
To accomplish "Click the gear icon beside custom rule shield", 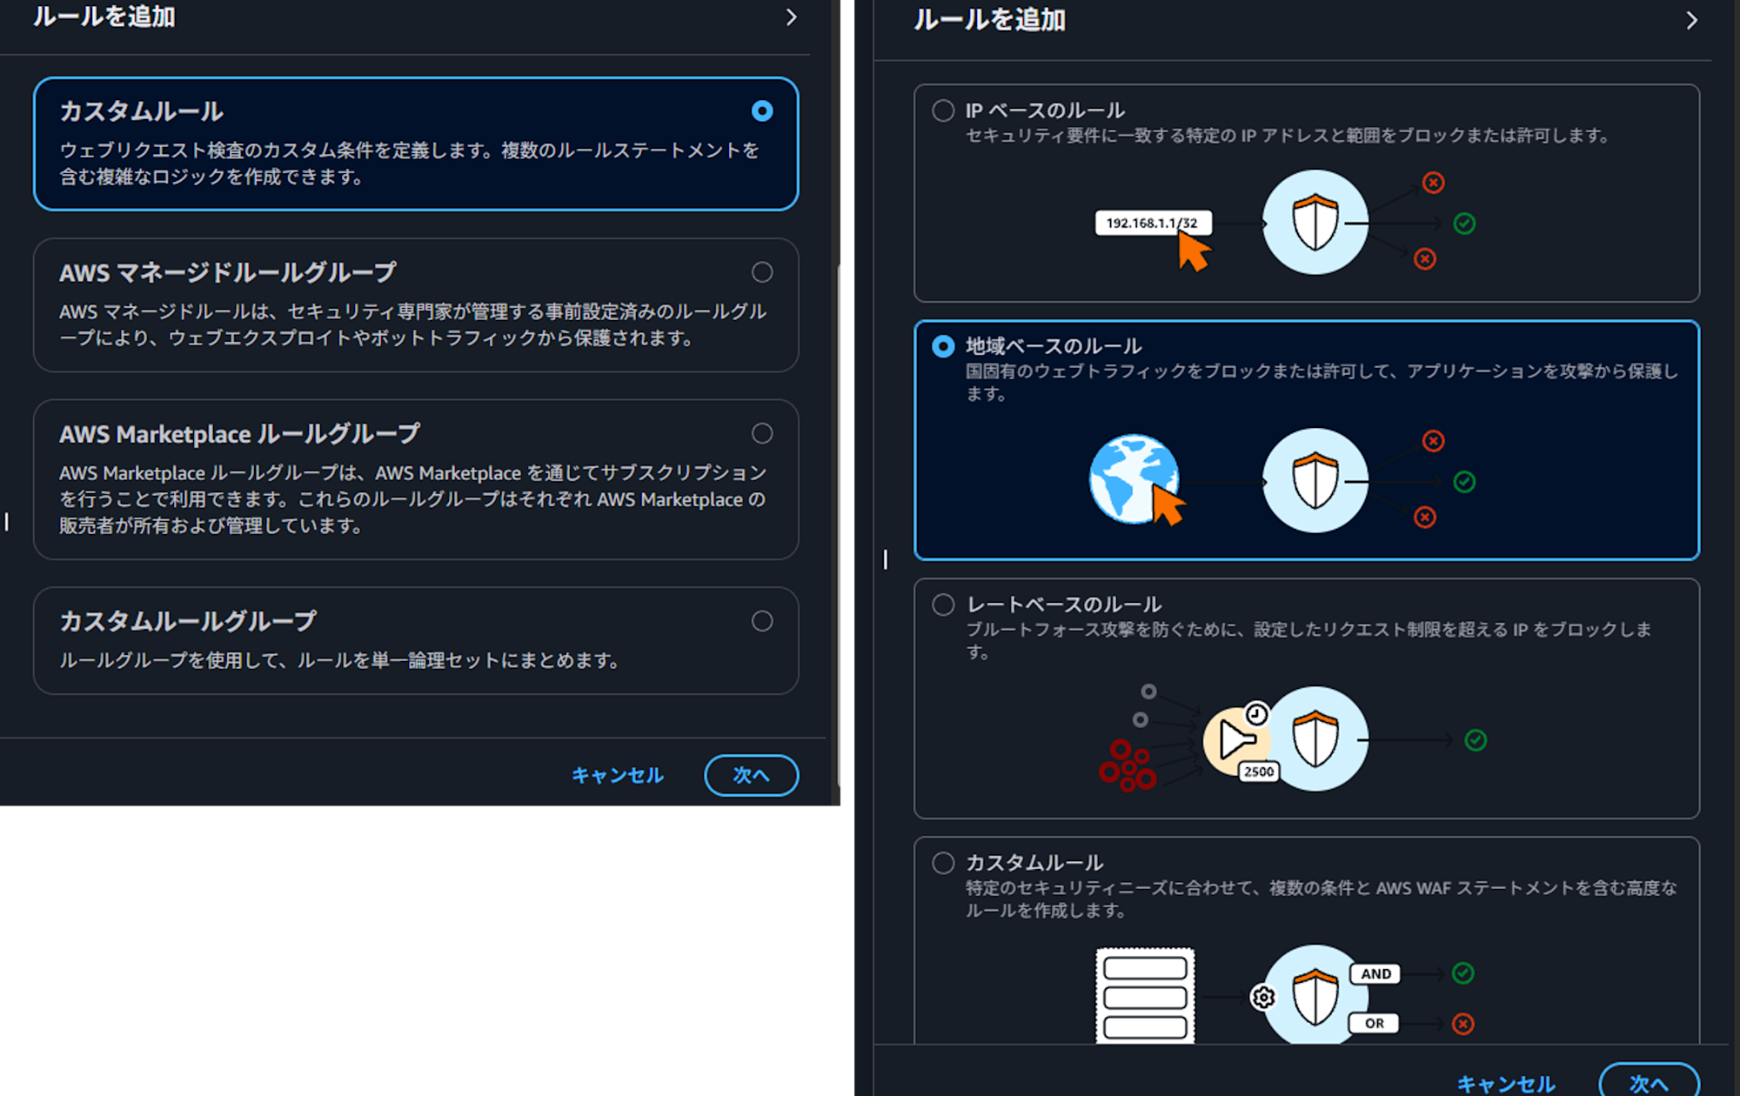I will point(1262,997).
